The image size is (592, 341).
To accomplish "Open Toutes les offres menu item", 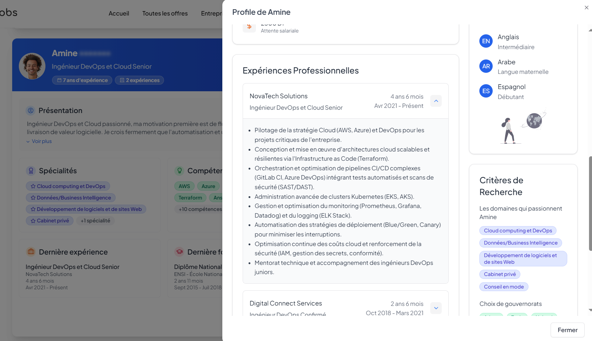I will [165, 13].
